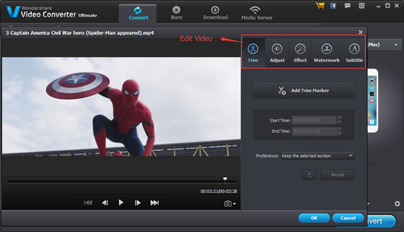Viewport: 404px width, 232px height.
Task: Click the playhead marker on timeline
Action: (225, 179)
